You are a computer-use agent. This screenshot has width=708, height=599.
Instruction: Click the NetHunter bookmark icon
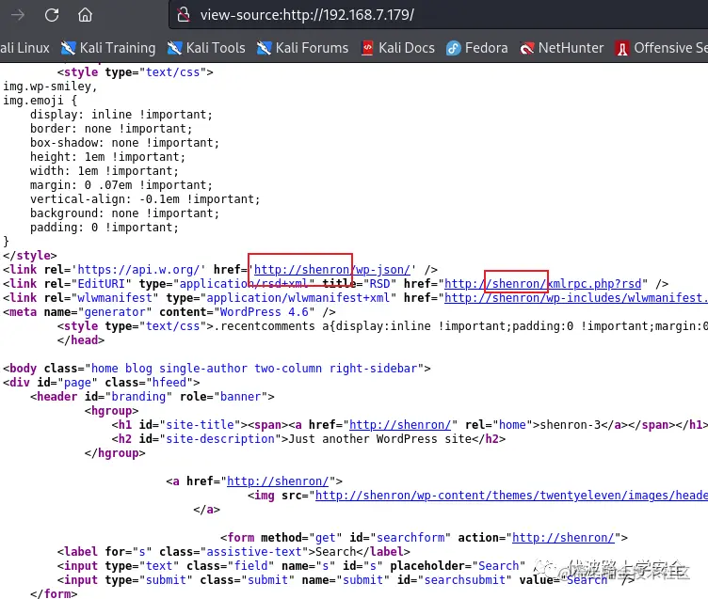coord(526,48)
